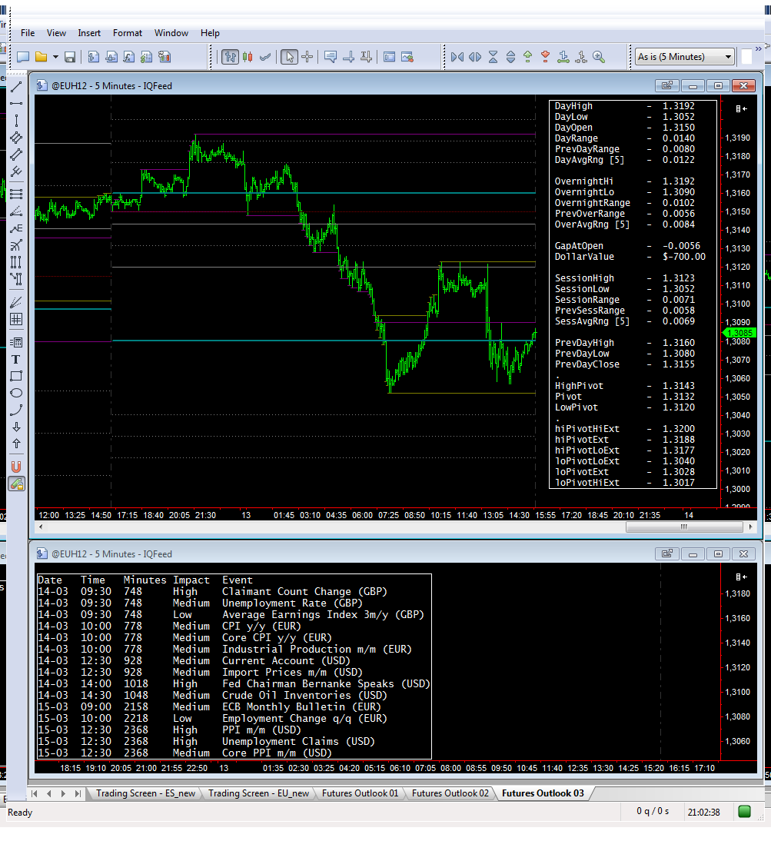Screen dimensions: 771x841
Task: Go to next workspace tab
Action: click(63, 793)
